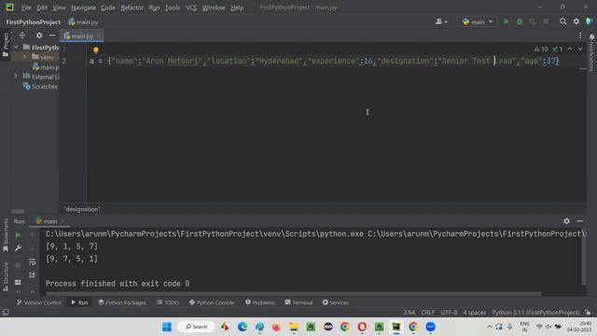Viewport: 597px width, 336px height.
Task: Open the main run configuration dropdown
Action: pyautogui.click(x=477, y=21)
